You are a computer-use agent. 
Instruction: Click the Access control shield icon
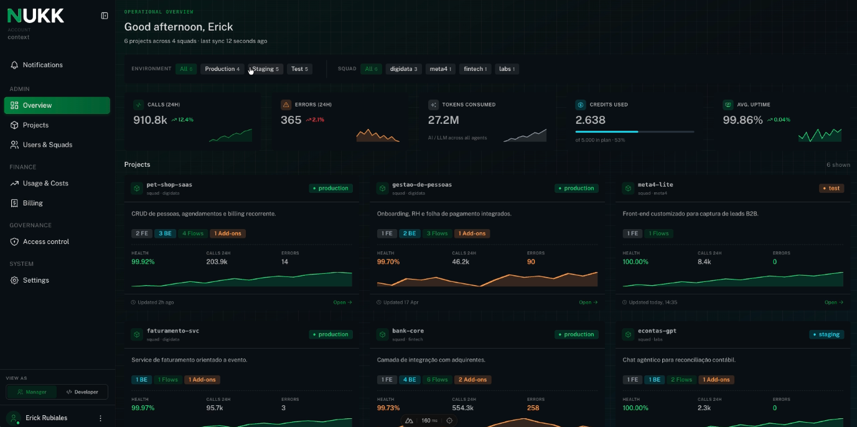(14, 242)
